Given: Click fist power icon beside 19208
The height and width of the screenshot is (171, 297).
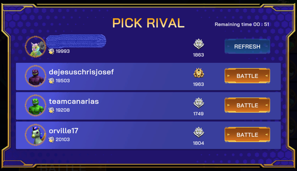Looking at the screenshot, I should pyautogui.click(x=51, y=110).
